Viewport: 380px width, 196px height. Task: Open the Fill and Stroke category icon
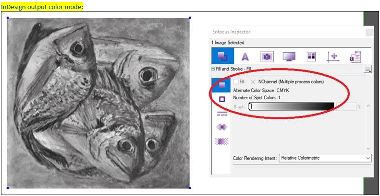[x=223, y=56]
